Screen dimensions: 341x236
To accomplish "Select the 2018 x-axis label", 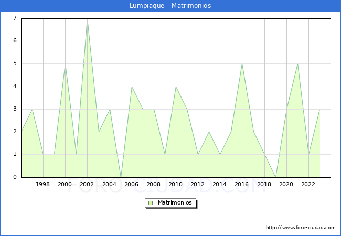I will pos(264,184).
